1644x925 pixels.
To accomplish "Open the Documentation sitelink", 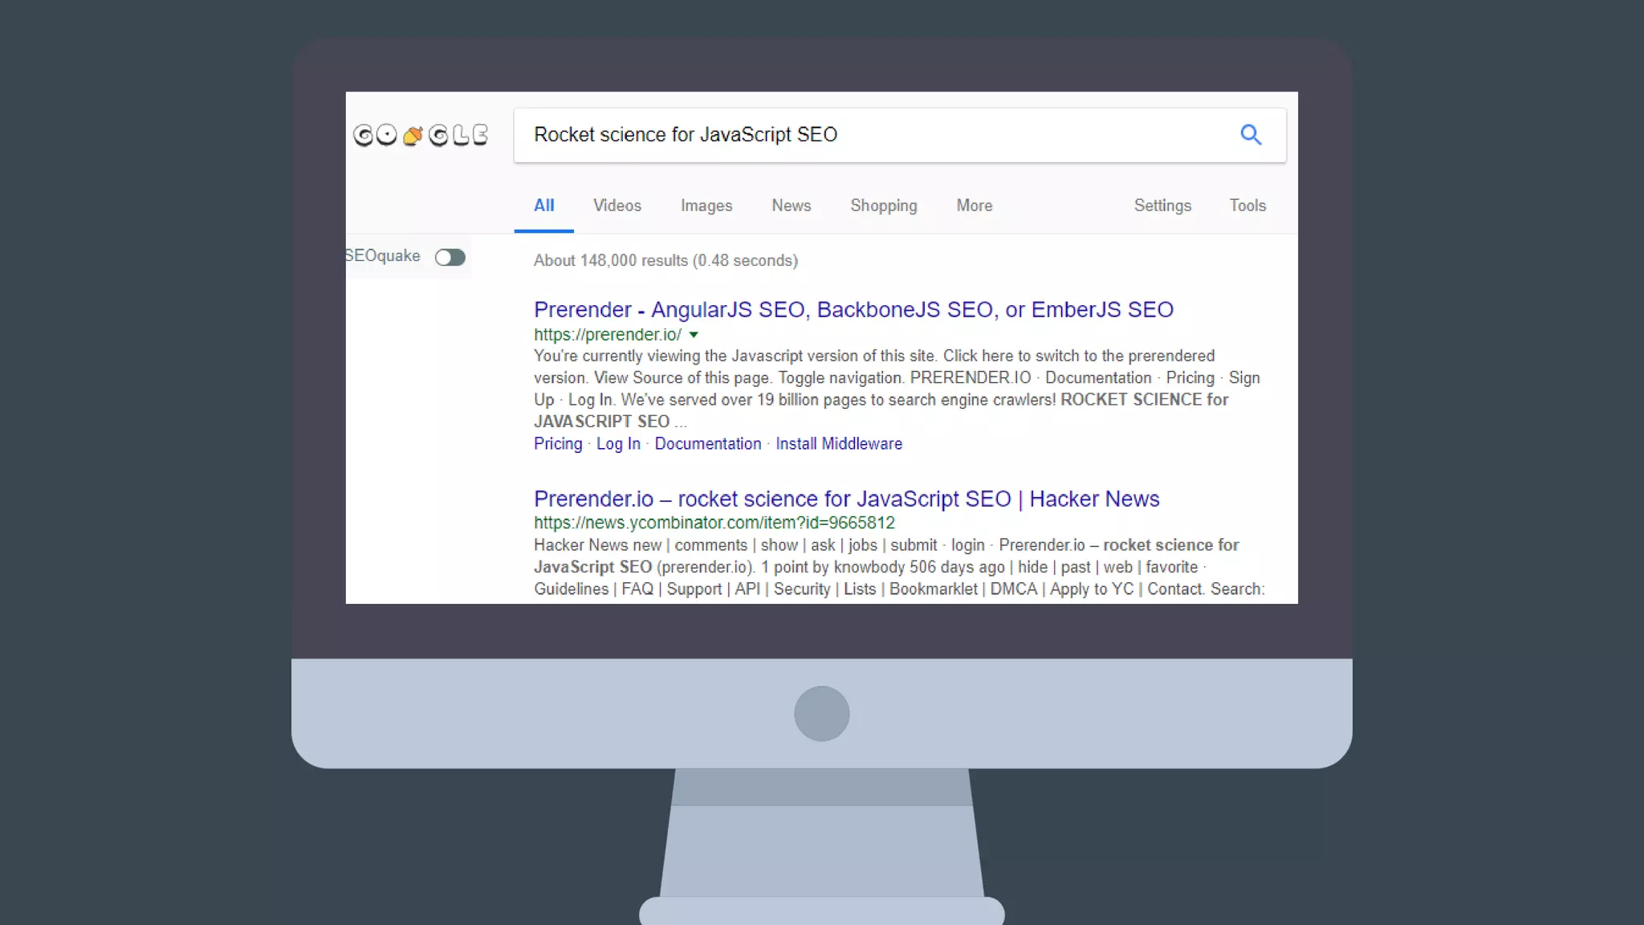I will pyautogui.click(x=707, y=444).
